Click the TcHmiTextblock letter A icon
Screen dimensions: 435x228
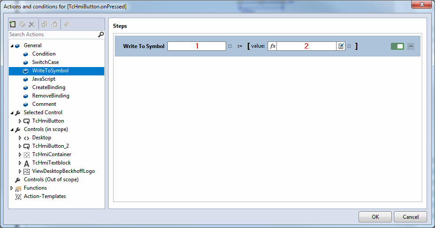(x=26, y=164)
